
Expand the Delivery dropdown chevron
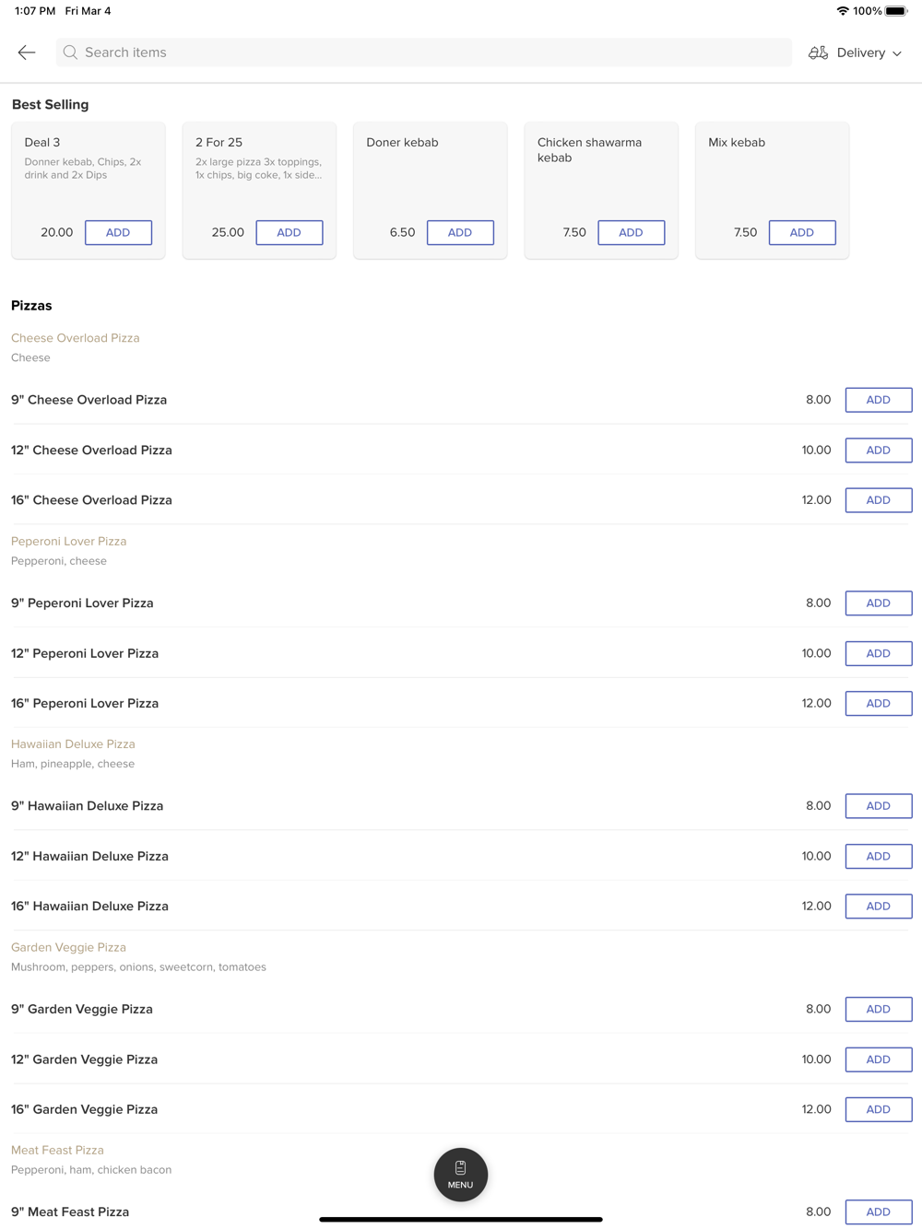897,53
